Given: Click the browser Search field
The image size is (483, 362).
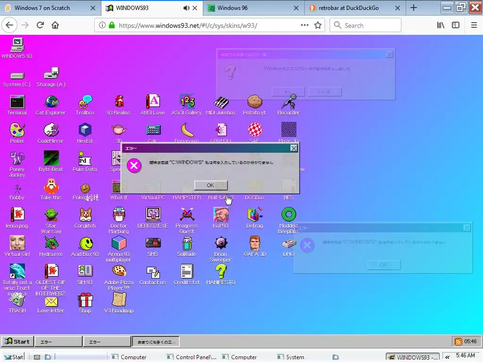Looking at the screenshot, I should click(366, 25).
